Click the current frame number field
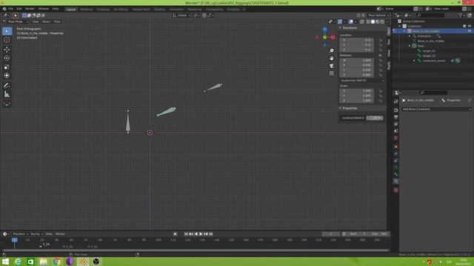Screen dimensions: 474x266 click(x=331, y=234)
